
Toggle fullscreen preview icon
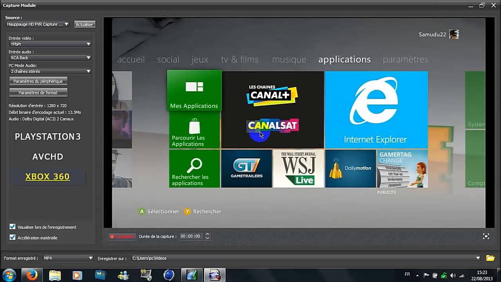click(x=486, y=236)
